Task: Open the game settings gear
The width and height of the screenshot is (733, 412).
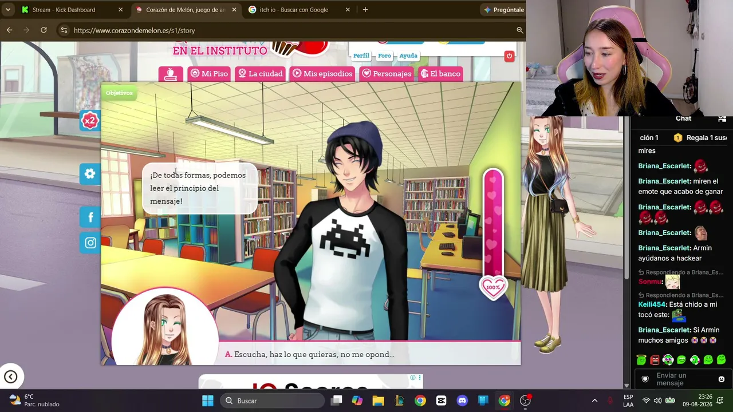Action: 90,174
